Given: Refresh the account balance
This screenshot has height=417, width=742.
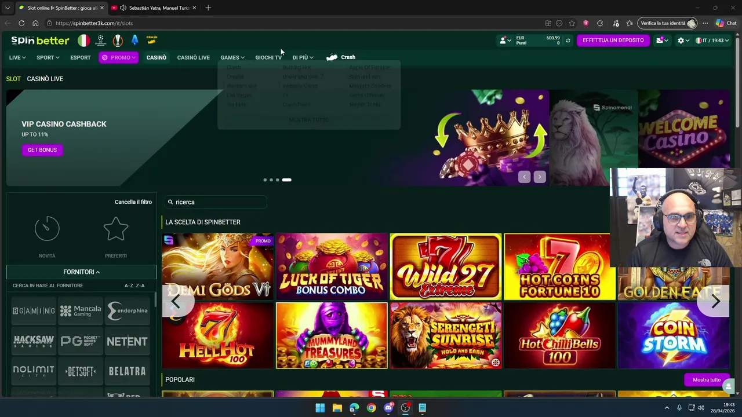Looking at the screenshot, I should click(568, 41).
